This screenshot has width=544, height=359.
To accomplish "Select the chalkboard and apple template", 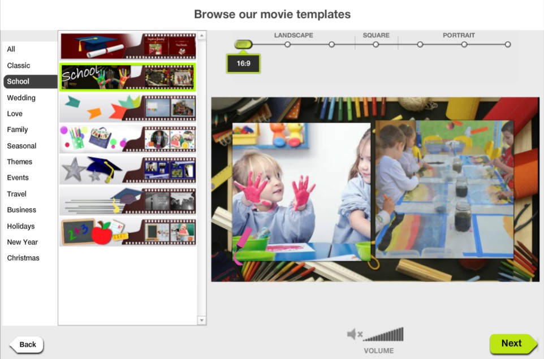I will click(128, 232).
